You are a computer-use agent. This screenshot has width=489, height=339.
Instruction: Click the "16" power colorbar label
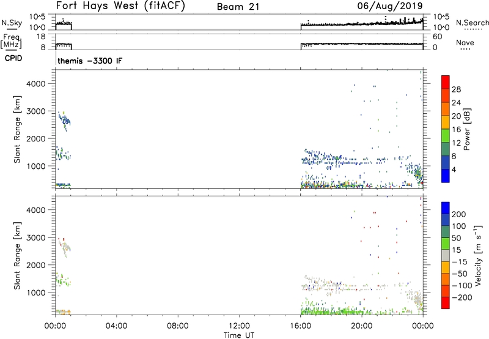(456, 130)
